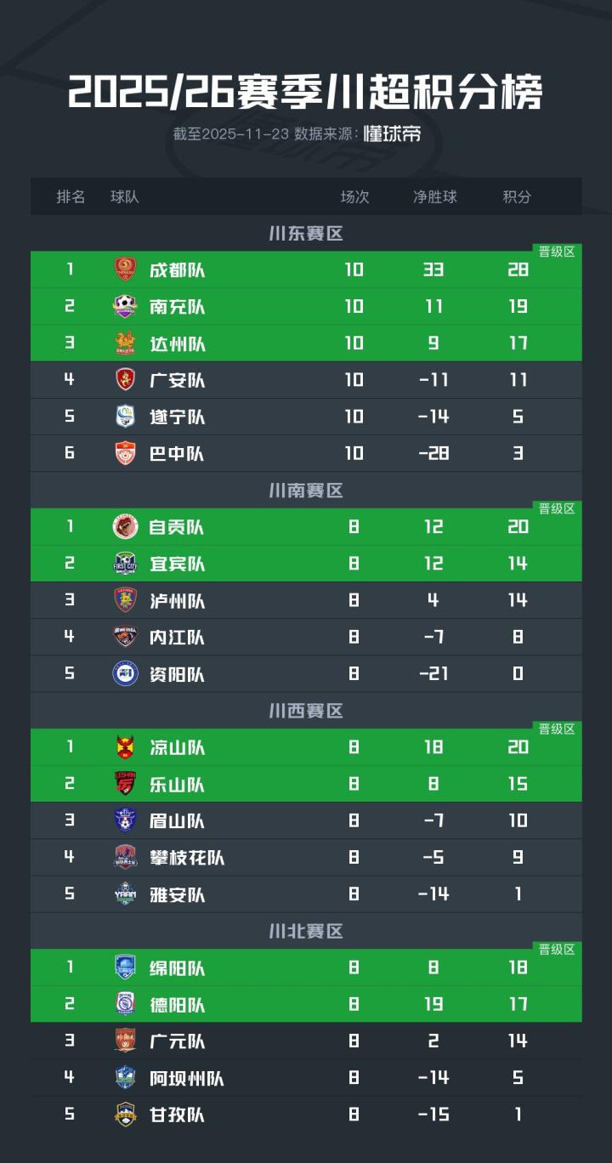612x1163 pixels.
Task: Select the 川西赛区 section header
Action: (306, 711)
